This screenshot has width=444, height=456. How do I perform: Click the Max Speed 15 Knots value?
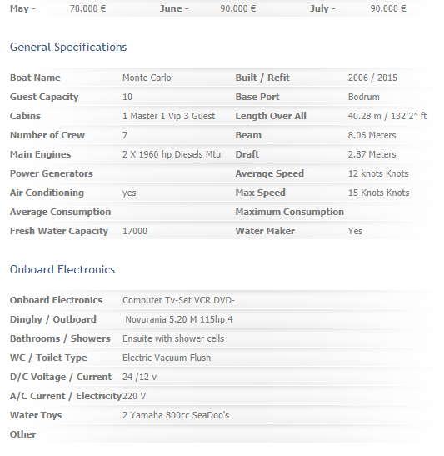pyautogui.click(x=379, y=193)
